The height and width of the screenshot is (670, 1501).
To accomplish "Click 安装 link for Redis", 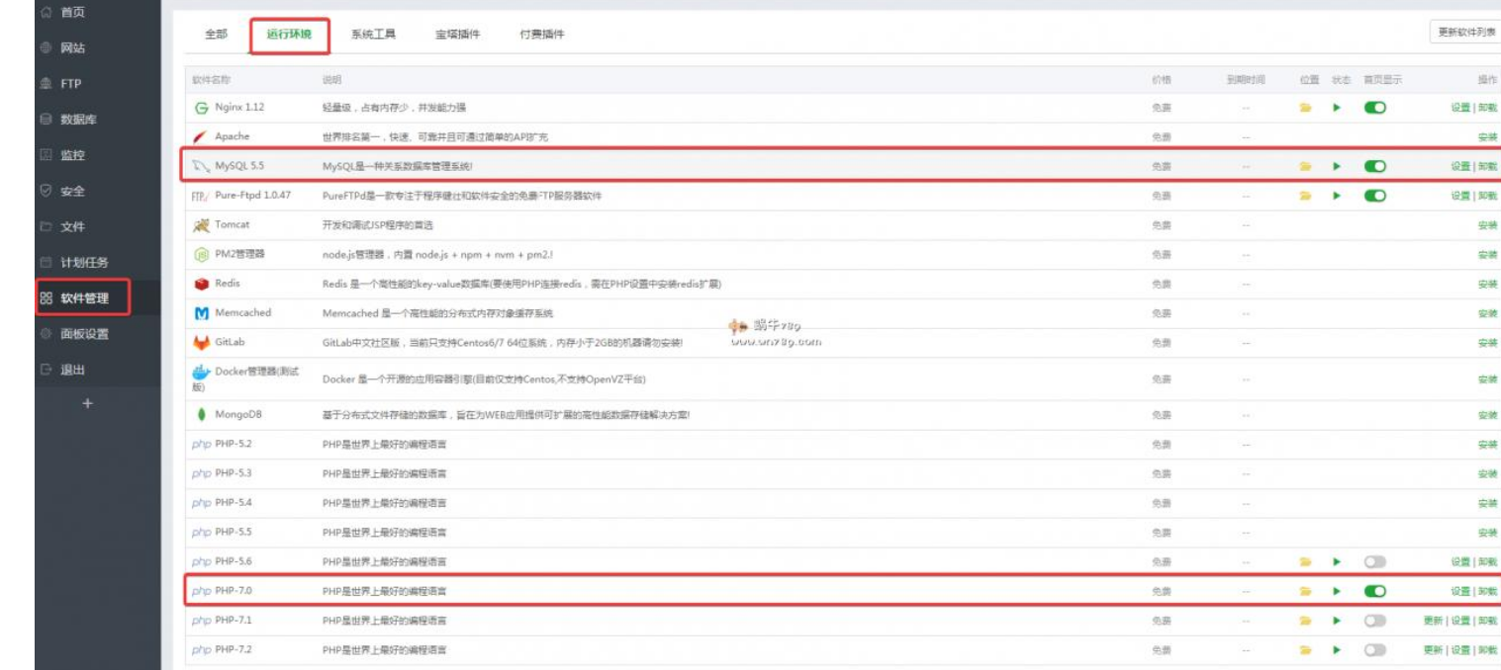I will pyautogui.click(x=1487, y=285).
